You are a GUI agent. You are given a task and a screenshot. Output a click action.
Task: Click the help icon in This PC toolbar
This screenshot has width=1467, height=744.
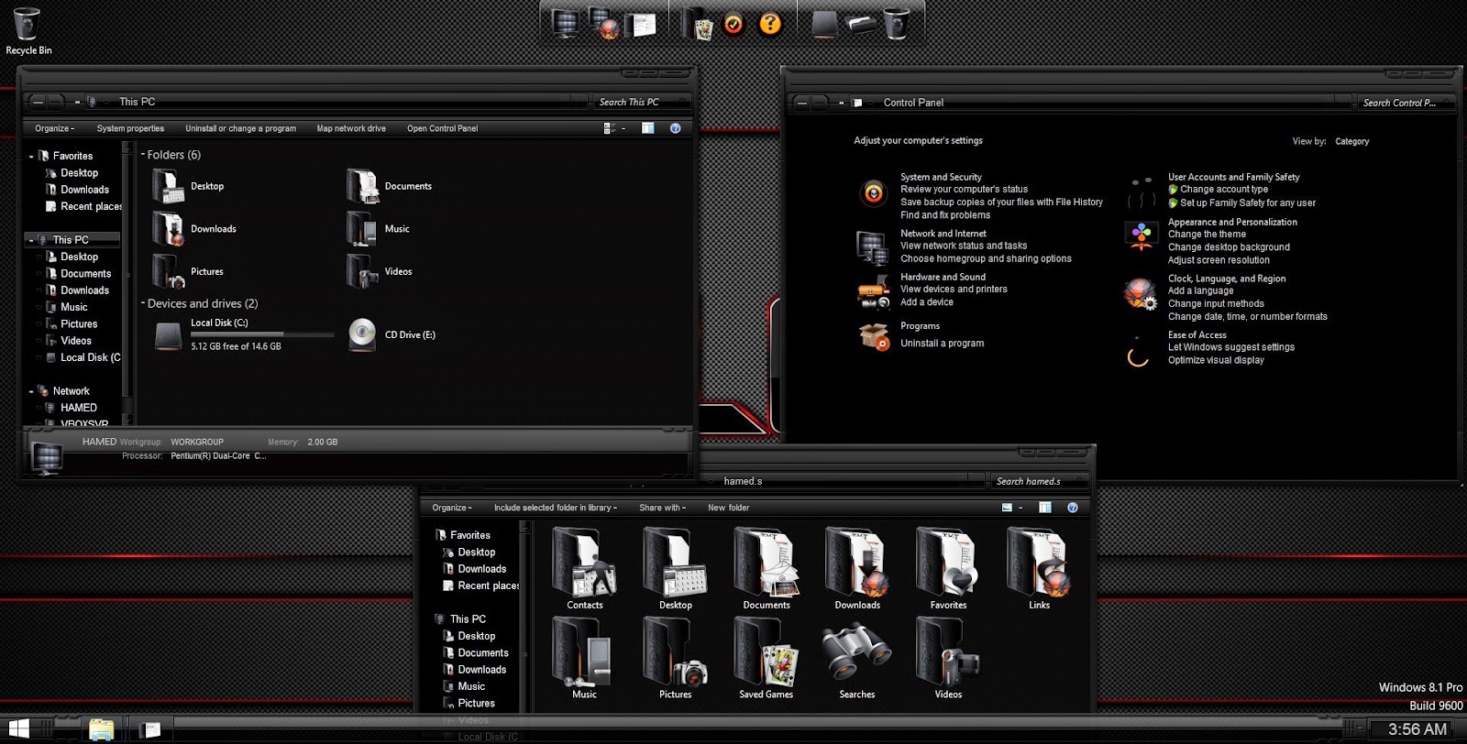pos(676,128)
